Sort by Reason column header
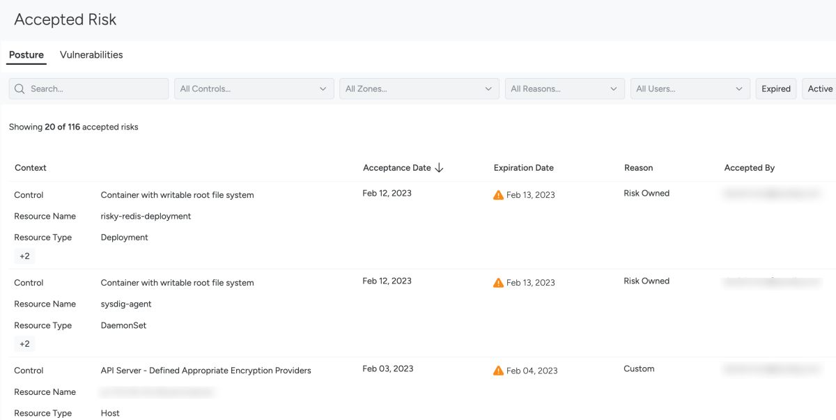Image resolution: width=836 pixels, height=420 pixels. (x=638, y=168)
